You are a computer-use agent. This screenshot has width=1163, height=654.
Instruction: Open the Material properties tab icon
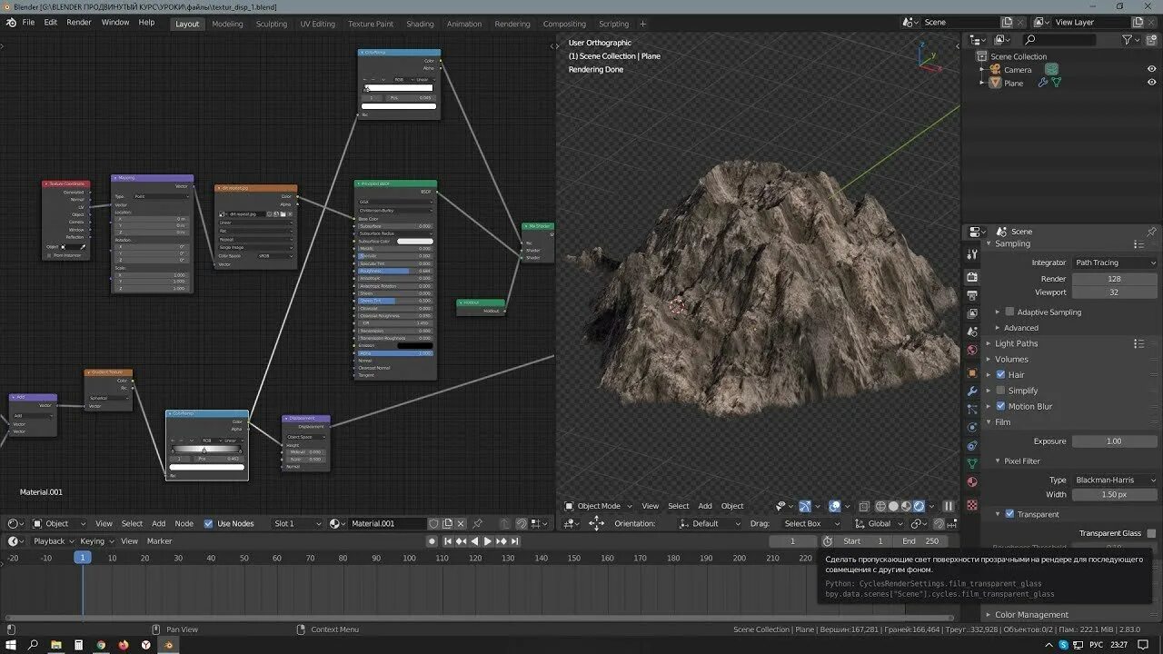[972, 481]
